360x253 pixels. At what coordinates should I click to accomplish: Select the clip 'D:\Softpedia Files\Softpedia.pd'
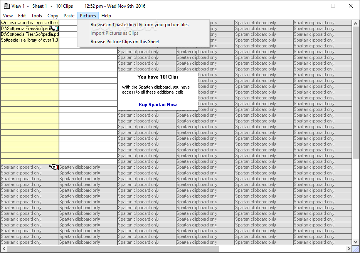(30, 34)
